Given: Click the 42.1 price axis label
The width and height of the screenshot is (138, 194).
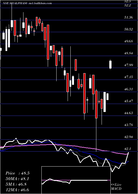Looking at the screenshot, I should (128, 149).
